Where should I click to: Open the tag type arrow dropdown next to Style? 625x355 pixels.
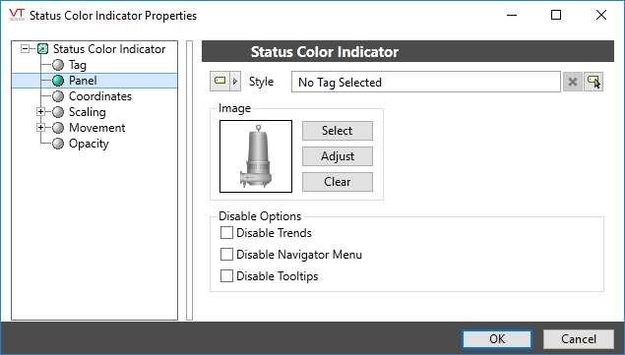point(235,82)
